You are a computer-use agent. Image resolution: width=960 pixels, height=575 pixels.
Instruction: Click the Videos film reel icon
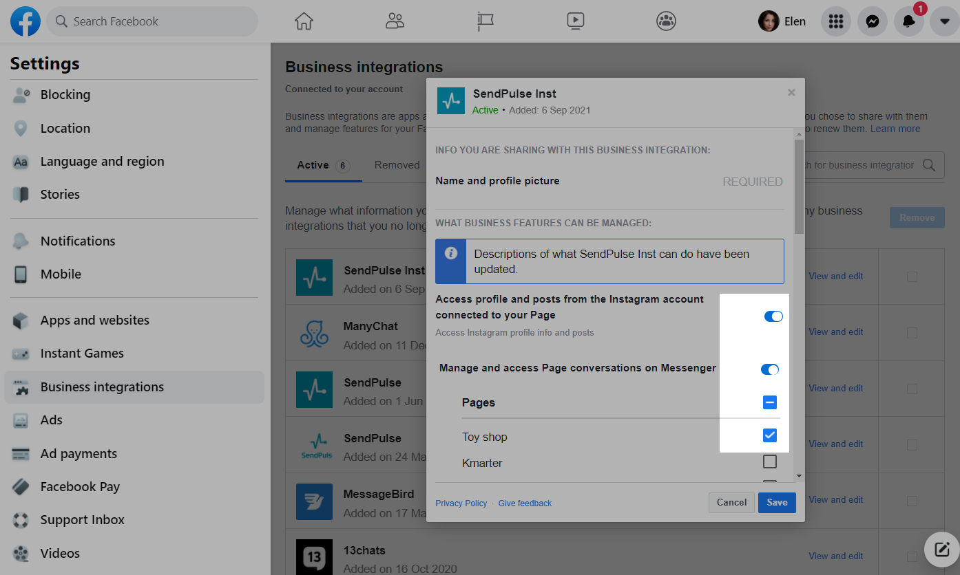(x=21, y=554)
